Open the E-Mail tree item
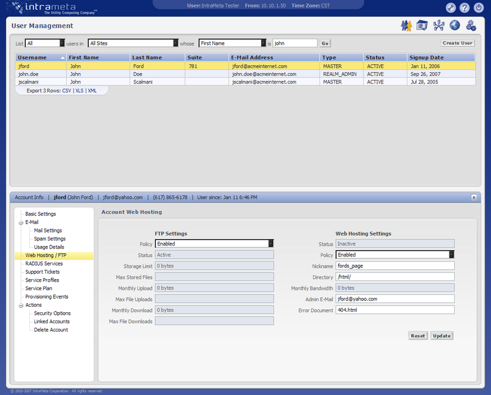The width and height of the screenshot is (491, 395). (32, 222)
